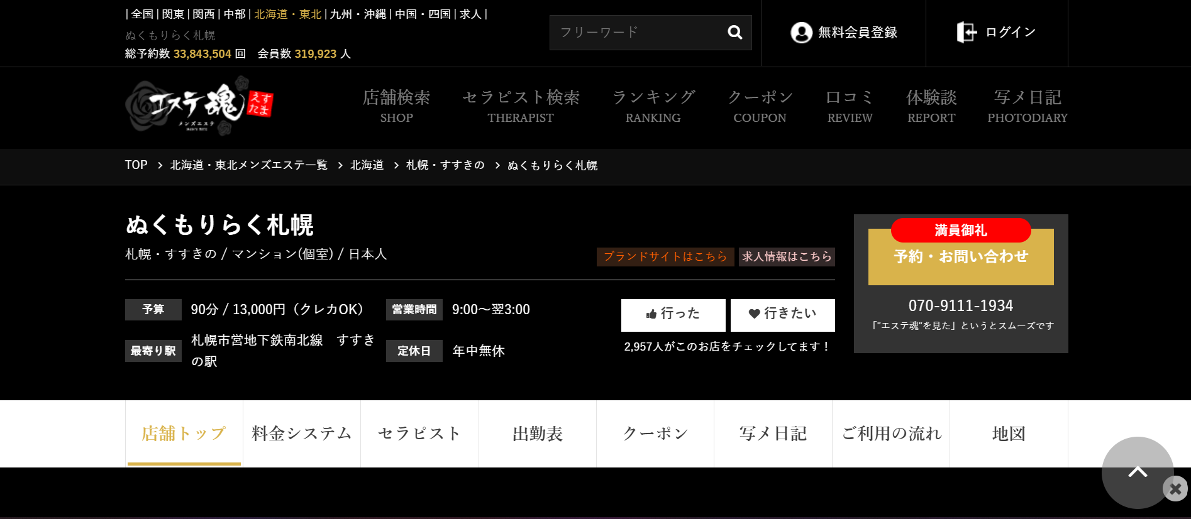Screen dimensions: 1191x519
Task: Click the user avatar icon for registration
Action: (801, 33)
